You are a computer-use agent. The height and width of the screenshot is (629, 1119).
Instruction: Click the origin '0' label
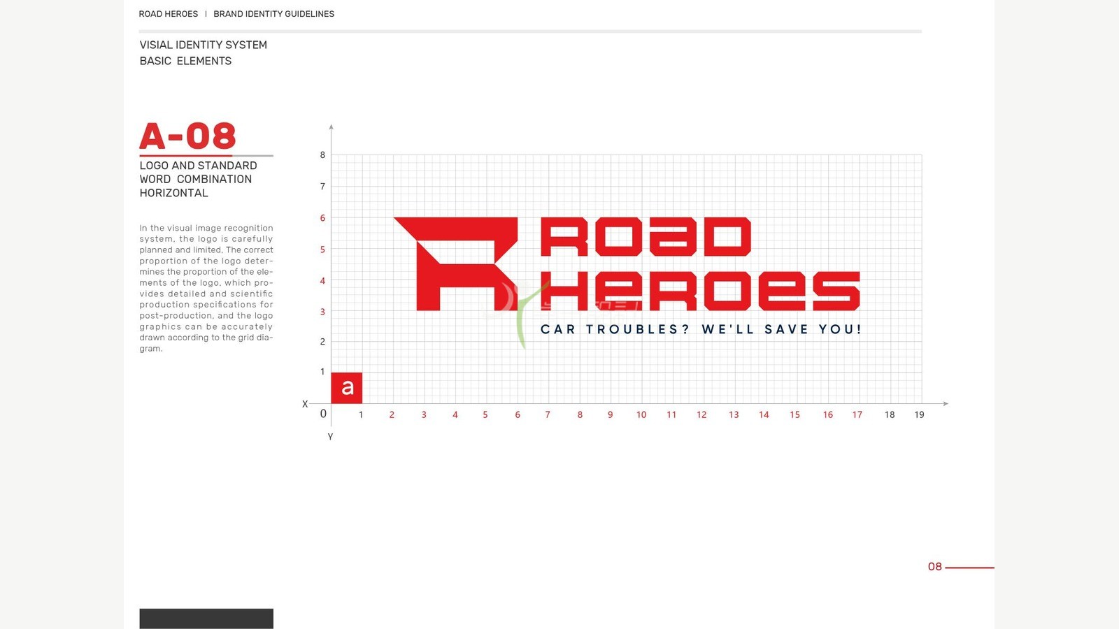323,414
